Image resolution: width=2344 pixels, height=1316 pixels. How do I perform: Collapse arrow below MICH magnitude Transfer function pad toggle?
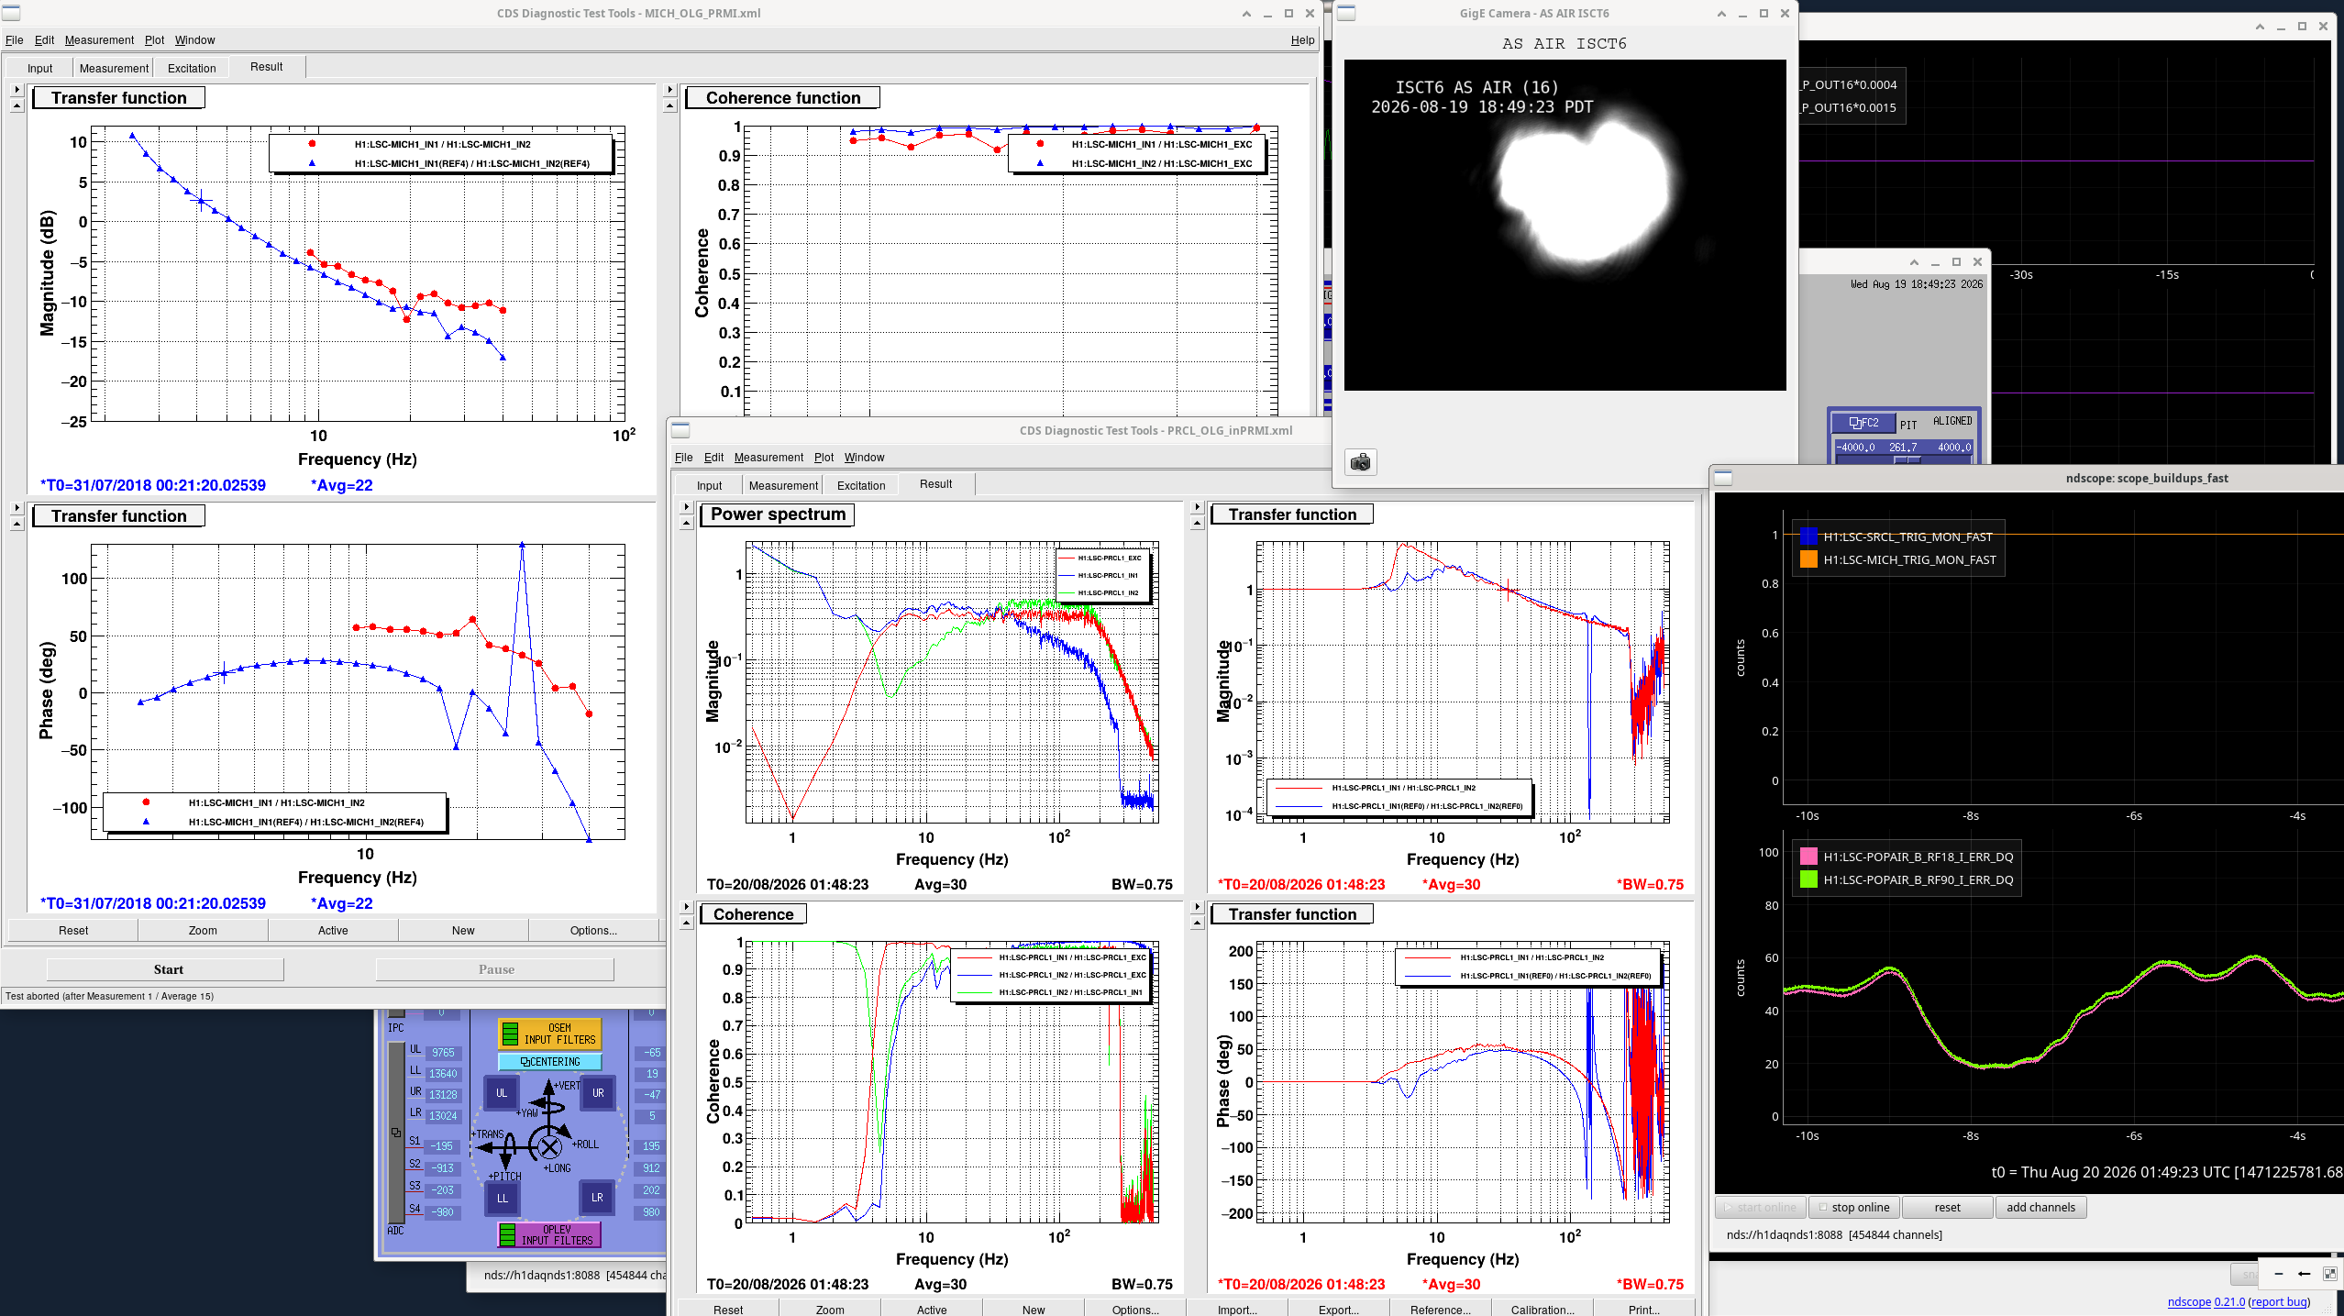17,106
